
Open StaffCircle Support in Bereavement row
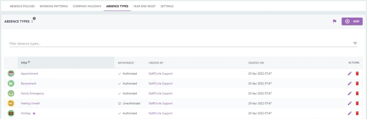pyautogui.click(x=161, y=83)
